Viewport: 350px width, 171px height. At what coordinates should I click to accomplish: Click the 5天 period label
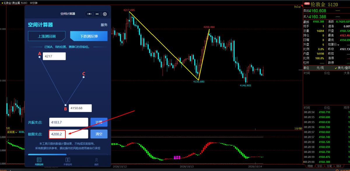click(x=8, y=128)
